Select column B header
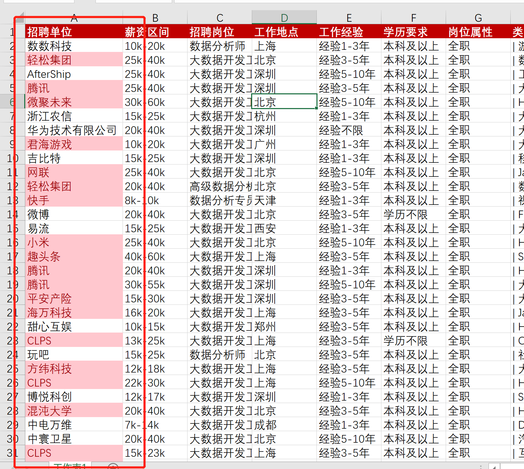 tap(155, 18)
